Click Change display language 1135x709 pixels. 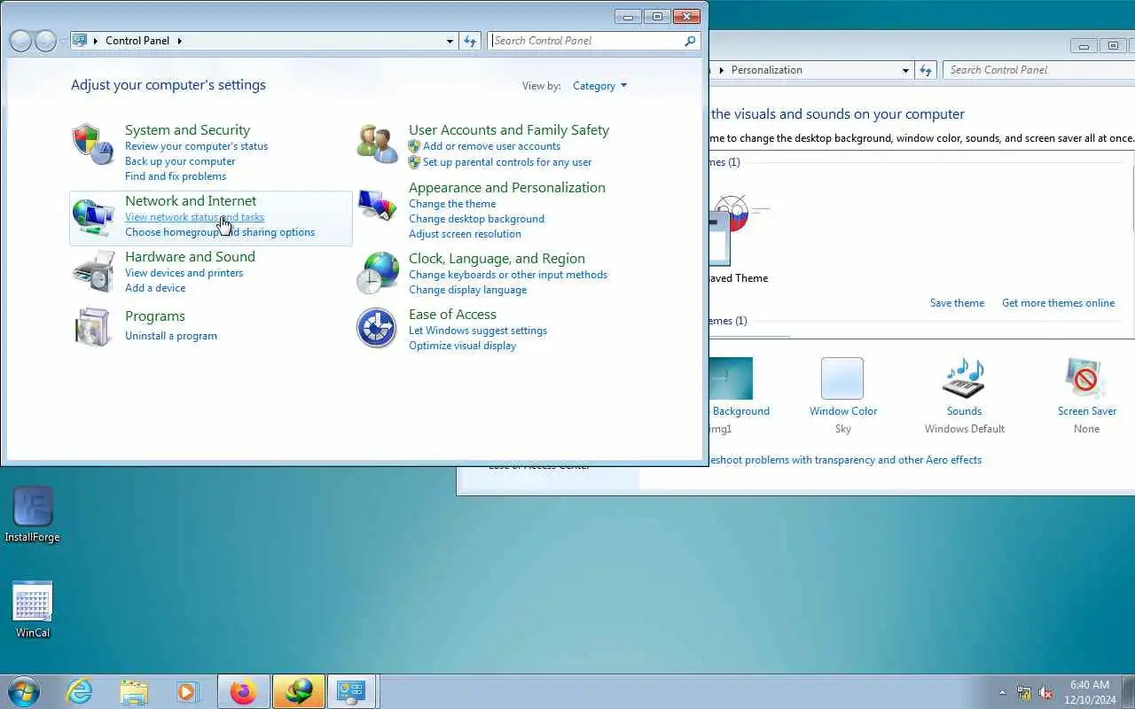pyautogui.click(x=467, y=290)
